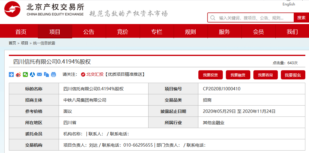
Task: Open the 会员 navigation tab
Action: tap(258, 32)
